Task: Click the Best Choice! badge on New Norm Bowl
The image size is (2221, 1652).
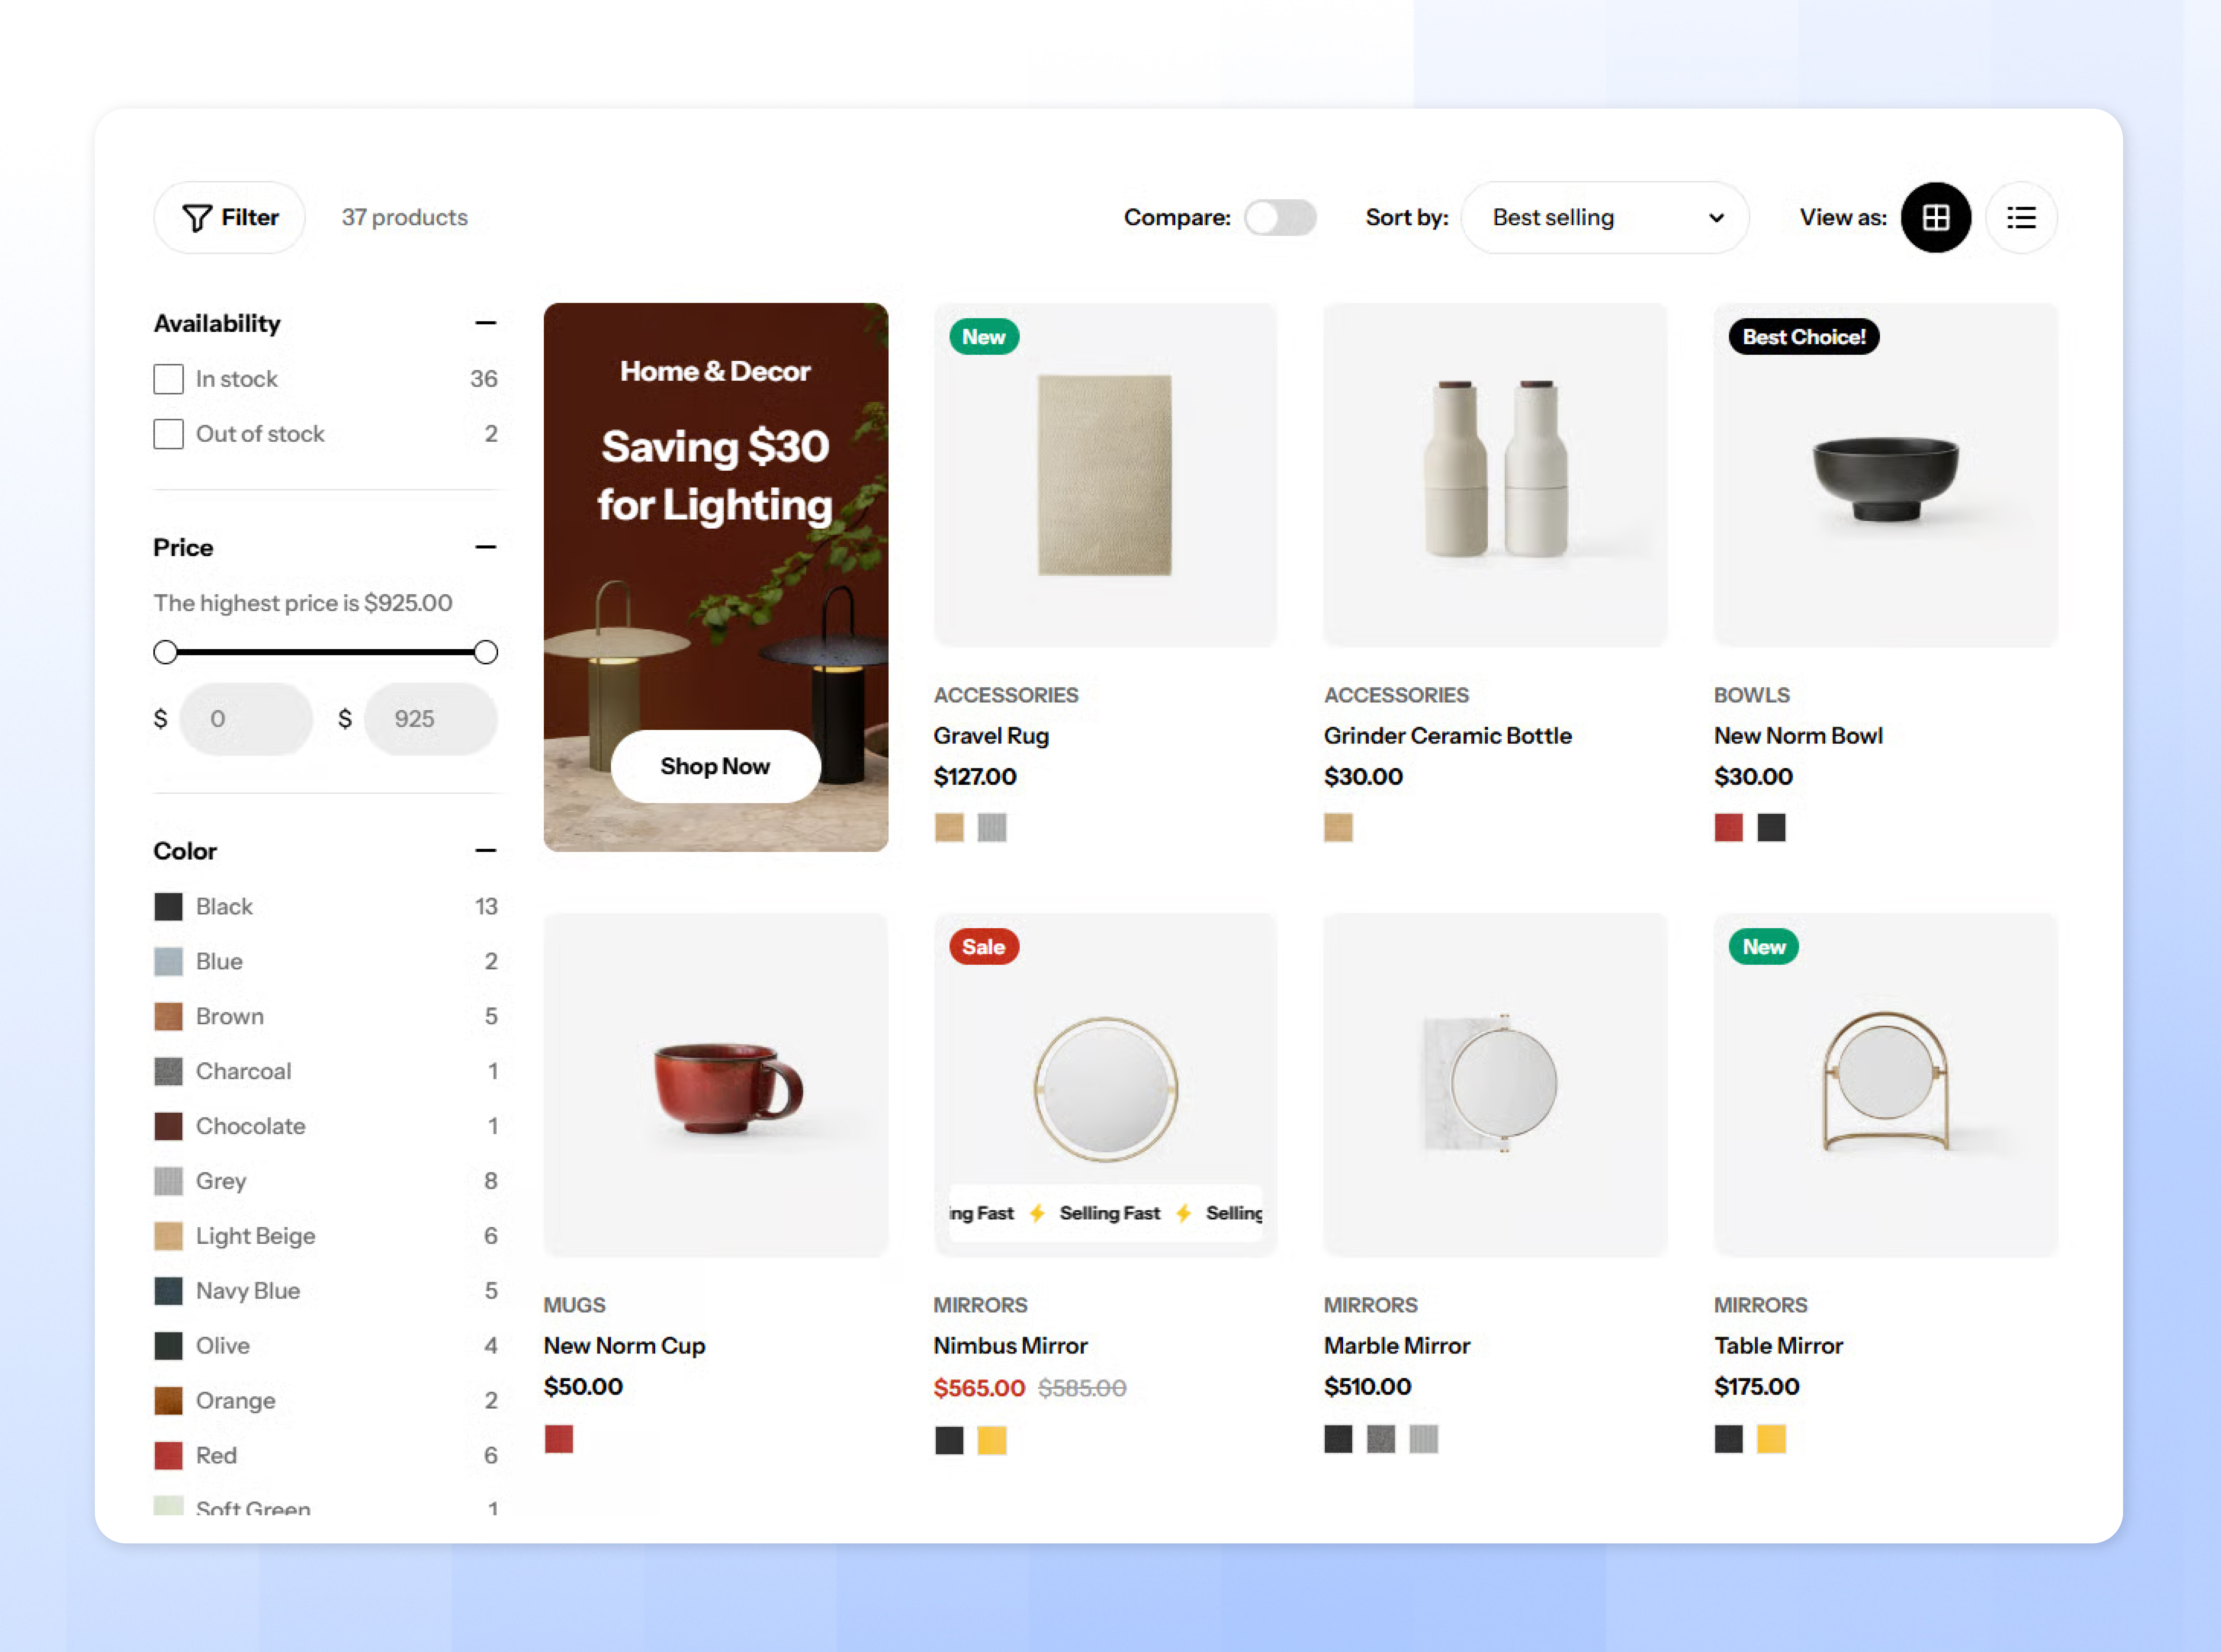Action: pos(1804,337)
